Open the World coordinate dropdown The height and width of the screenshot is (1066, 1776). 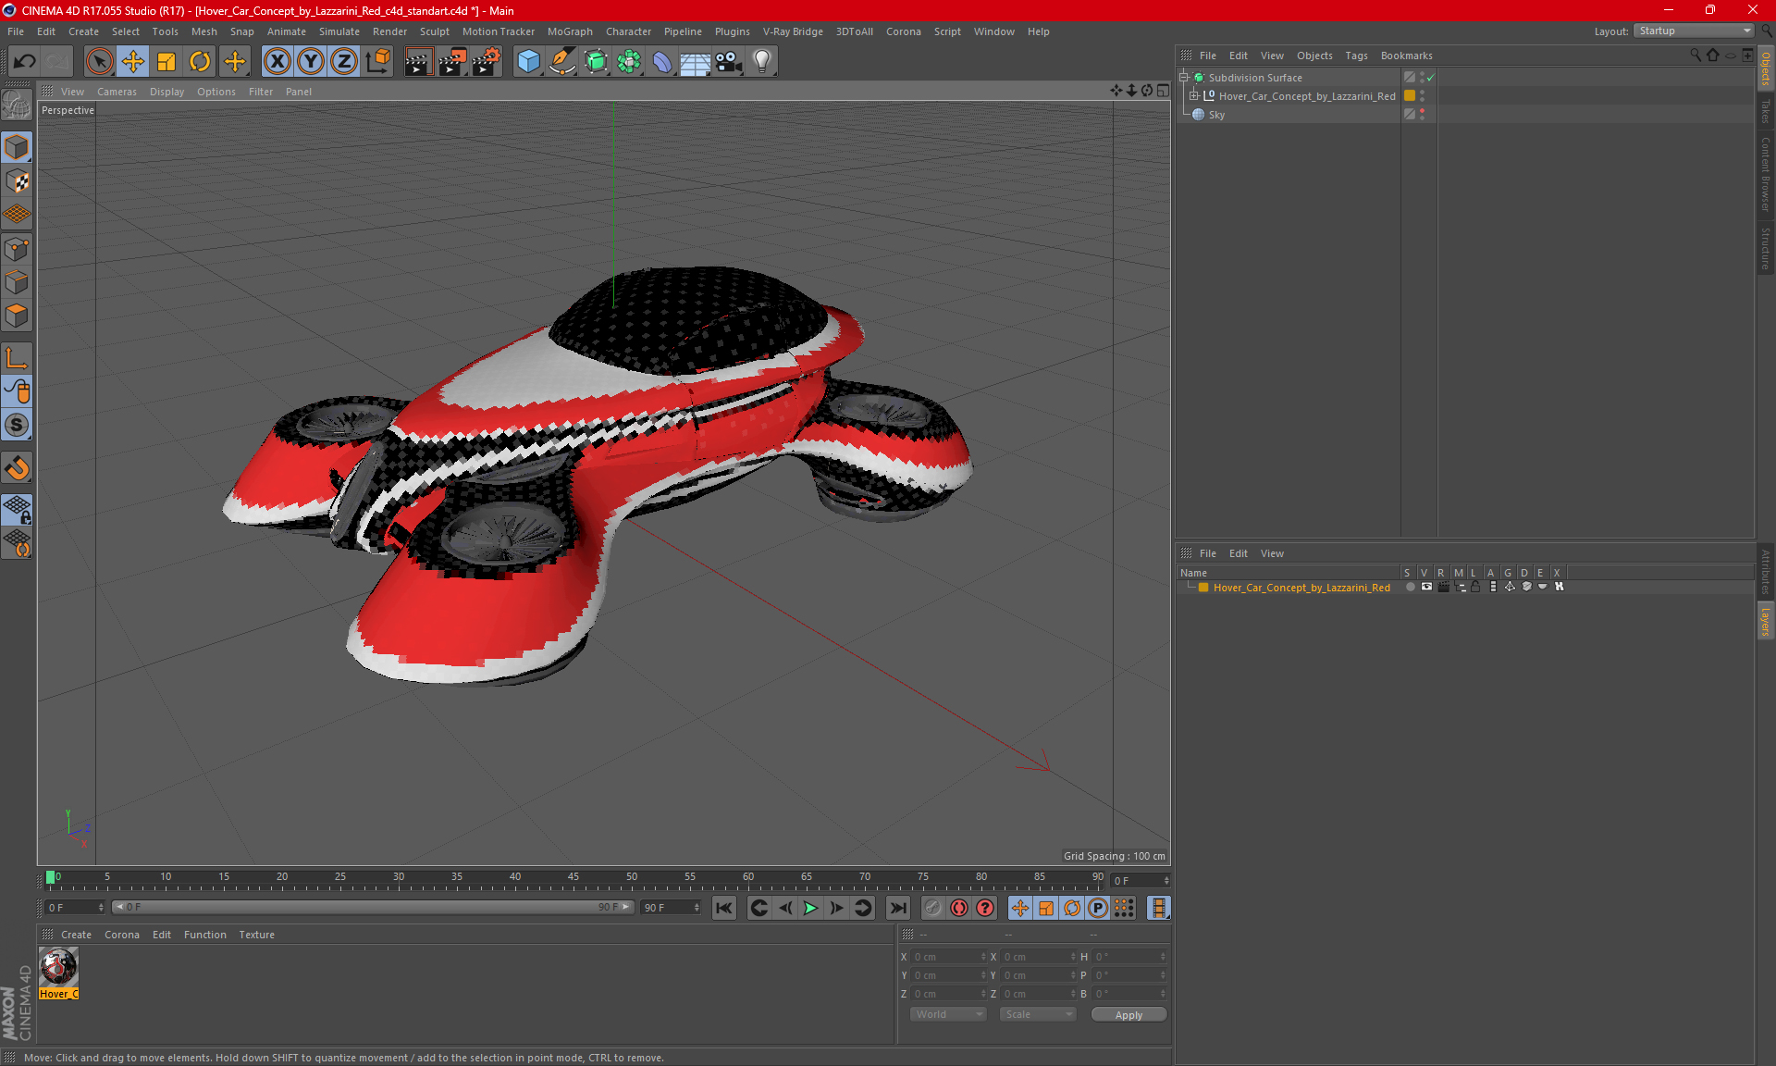pos(948,1014)
